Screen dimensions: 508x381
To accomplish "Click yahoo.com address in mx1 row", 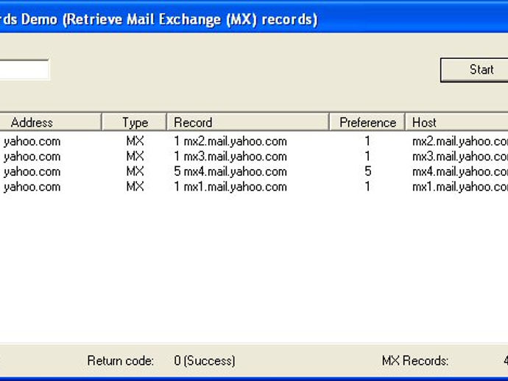I will pyautogui.click(x=32, y=187).
